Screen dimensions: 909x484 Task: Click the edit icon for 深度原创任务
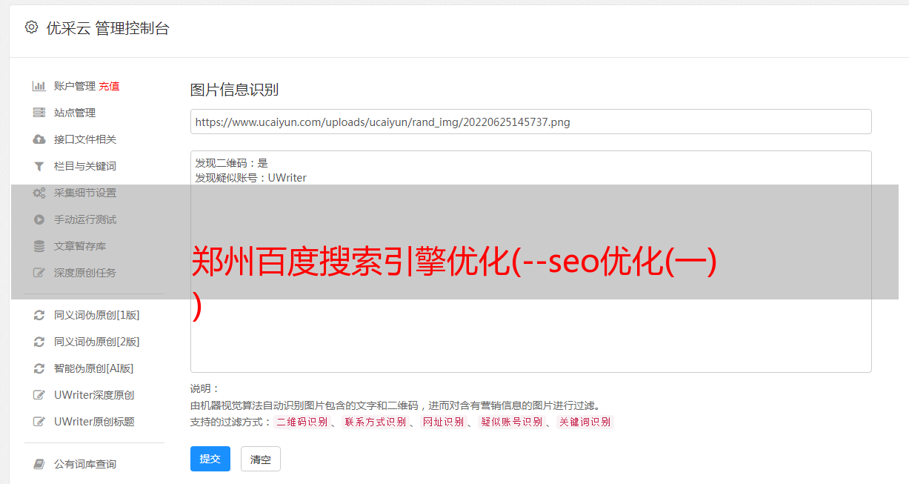(39, 273)
